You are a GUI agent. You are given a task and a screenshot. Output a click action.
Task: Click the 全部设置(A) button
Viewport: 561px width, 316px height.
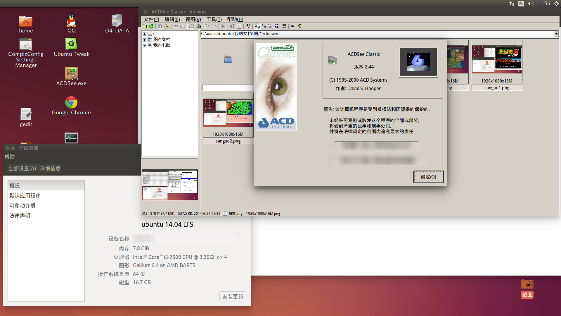(x=22, y=169)
